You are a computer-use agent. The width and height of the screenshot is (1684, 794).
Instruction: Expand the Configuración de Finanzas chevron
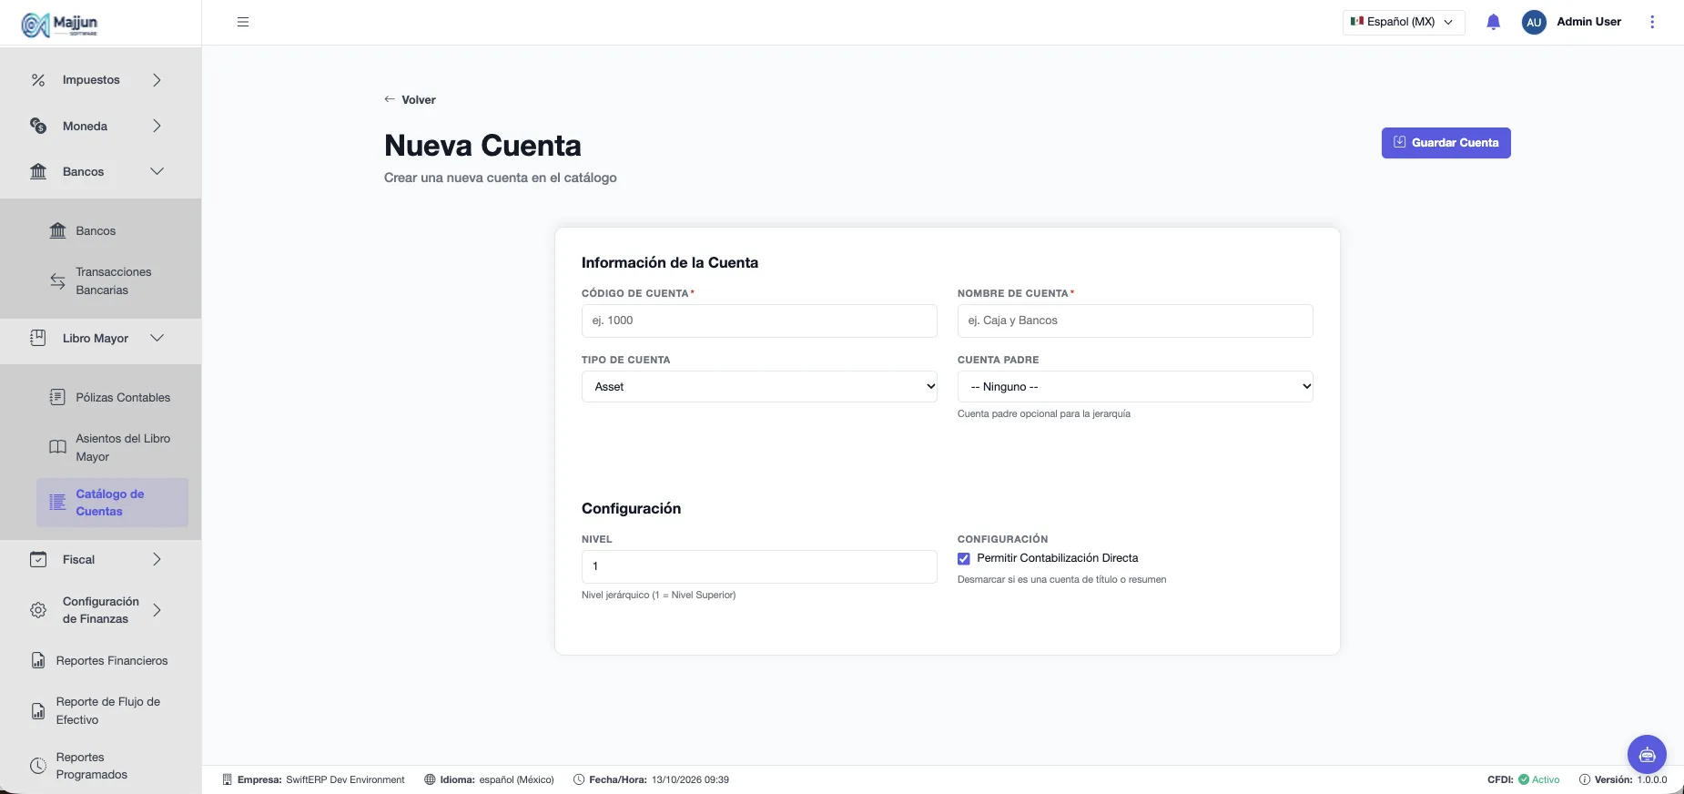pyautogui.click(x=157, y=610)
